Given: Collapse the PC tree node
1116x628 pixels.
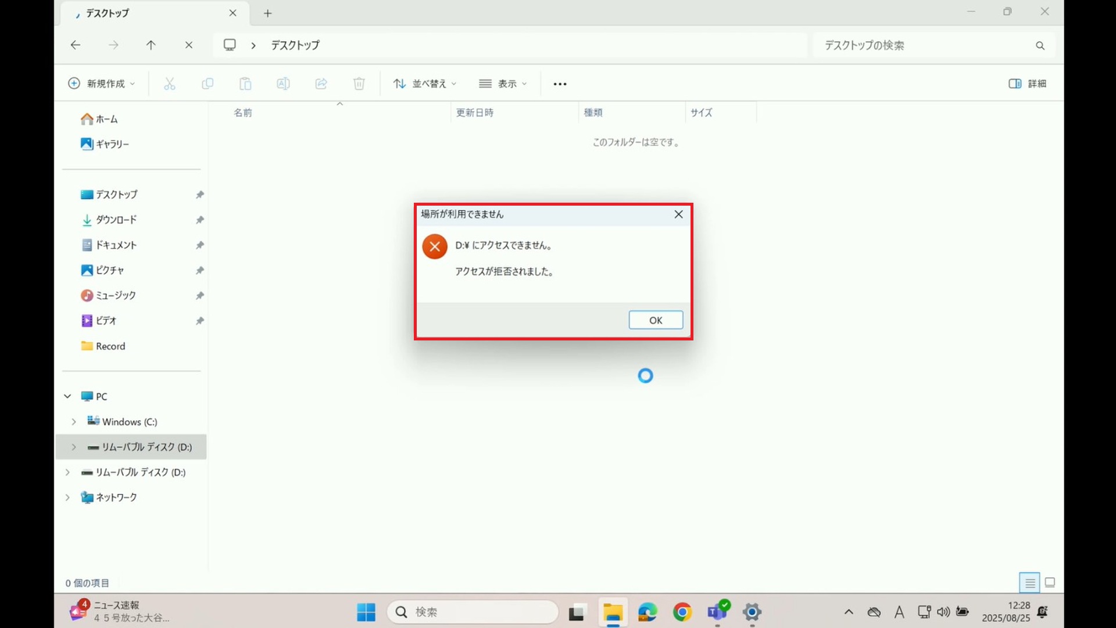Looking at the screenshot, I should coord(67,396).
